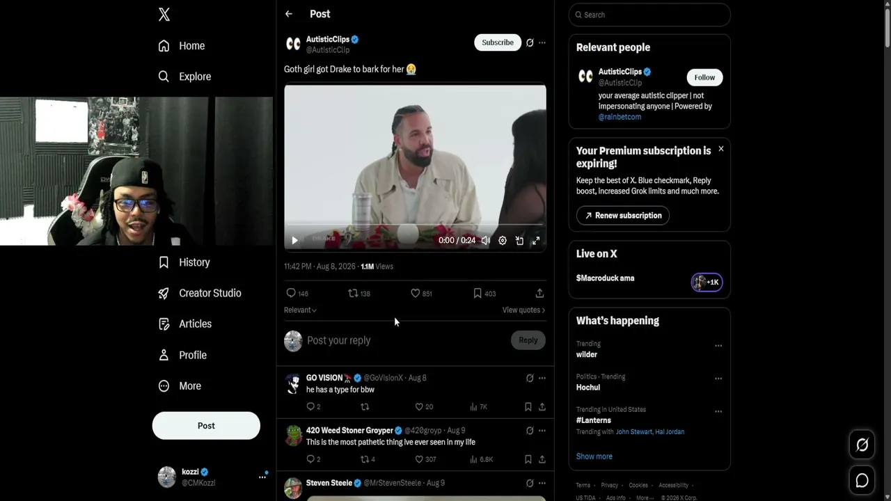Click the Post your reply field

407,340
